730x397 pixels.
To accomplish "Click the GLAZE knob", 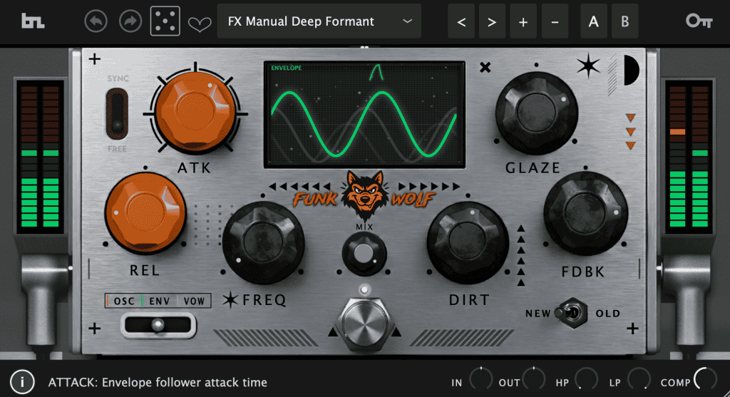I will 536,113.
